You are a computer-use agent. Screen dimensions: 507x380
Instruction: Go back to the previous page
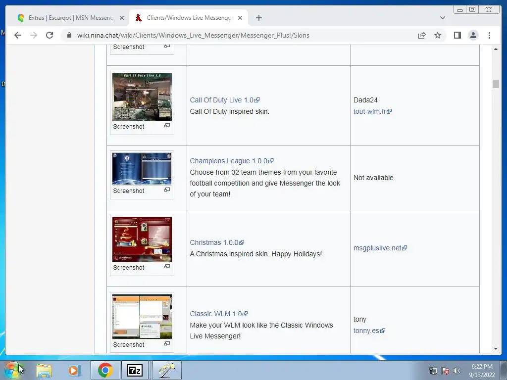click(18, 35)
